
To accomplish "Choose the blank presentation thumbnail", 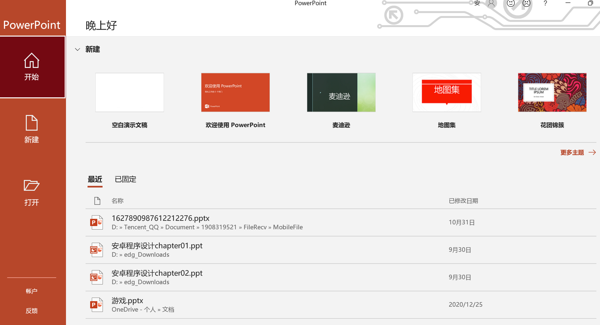I will [130, 92].
